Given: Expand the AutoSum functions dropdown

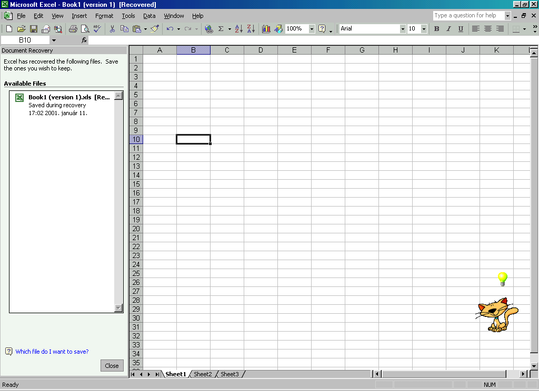Looking at the screenshot, I should (229, 29).
